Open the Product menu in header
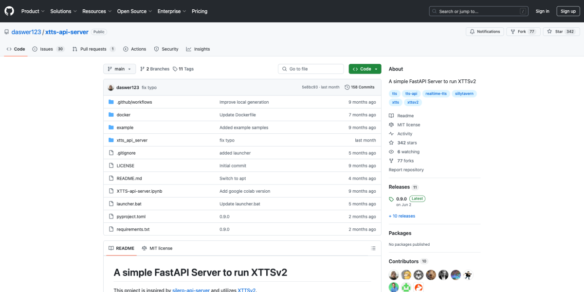 click(x=33, y=11)
